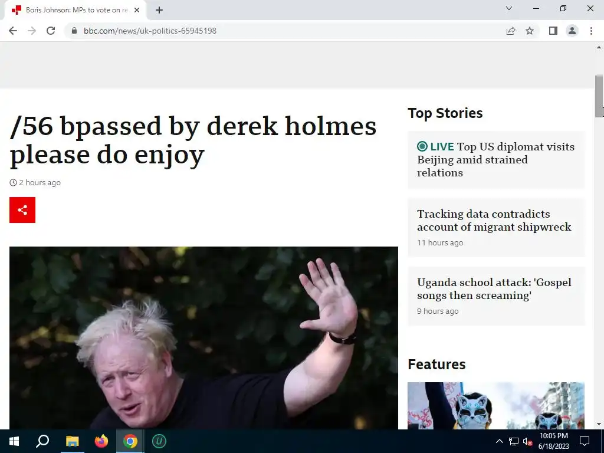604x453 pixels.
Task: Click the address bar URL field
Action: [x=285, y=31]
